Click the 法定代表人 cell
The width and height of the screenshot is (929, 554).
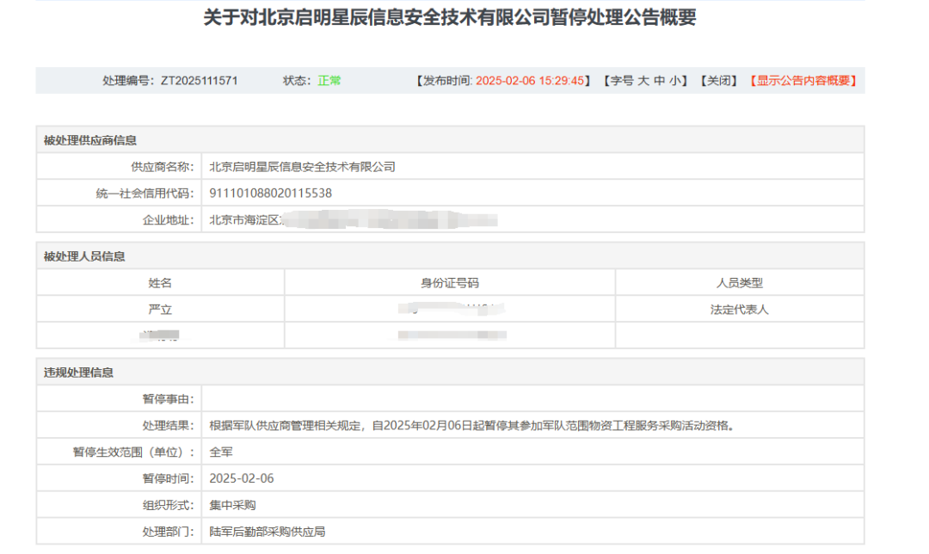tap(740, 310)
